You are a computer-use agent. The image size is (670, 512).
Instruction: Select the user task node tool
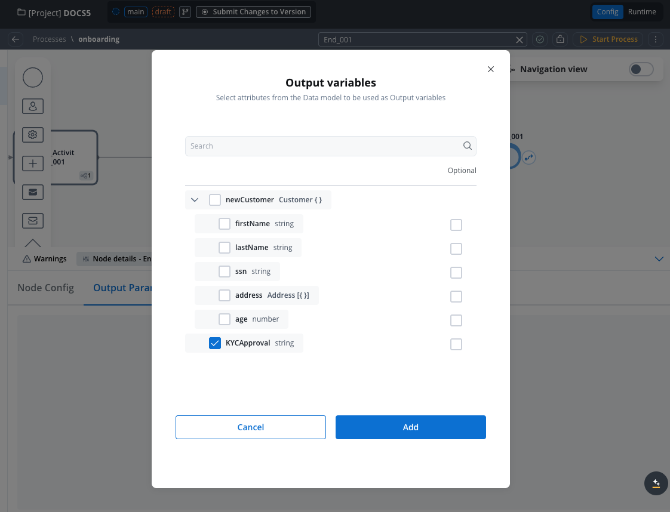point(33,106)
